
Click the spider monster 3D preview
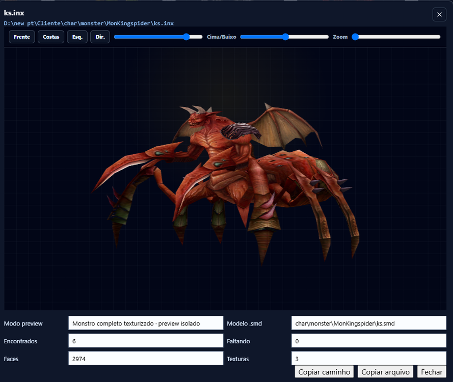pos(225,179)
